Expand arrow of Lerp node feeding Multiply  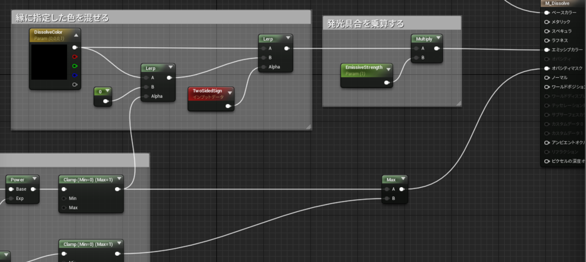[x=288, y=38]
